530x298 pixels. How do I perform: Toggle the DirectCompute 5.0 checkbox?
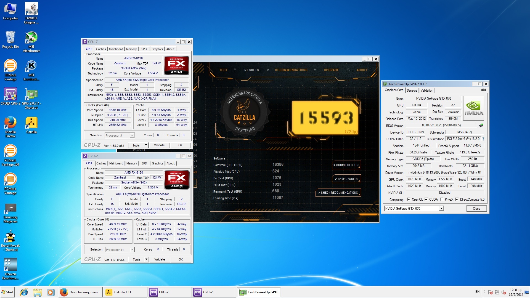(x=457, y=199)
